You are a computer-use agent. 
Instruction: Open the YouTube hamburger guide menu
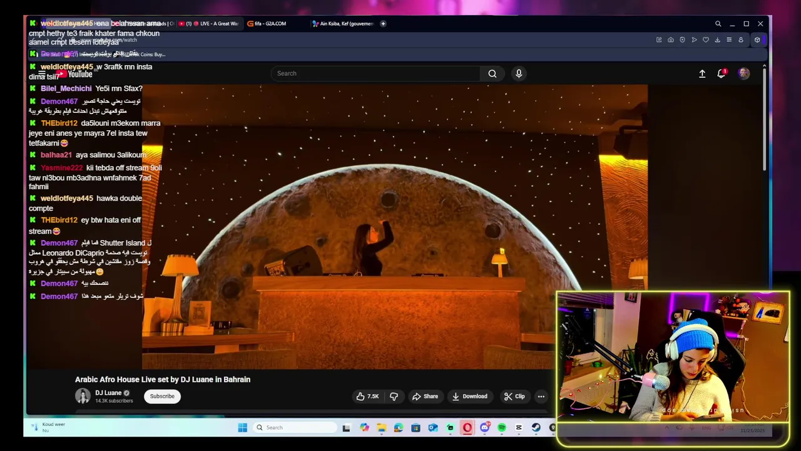click(41, 74)
